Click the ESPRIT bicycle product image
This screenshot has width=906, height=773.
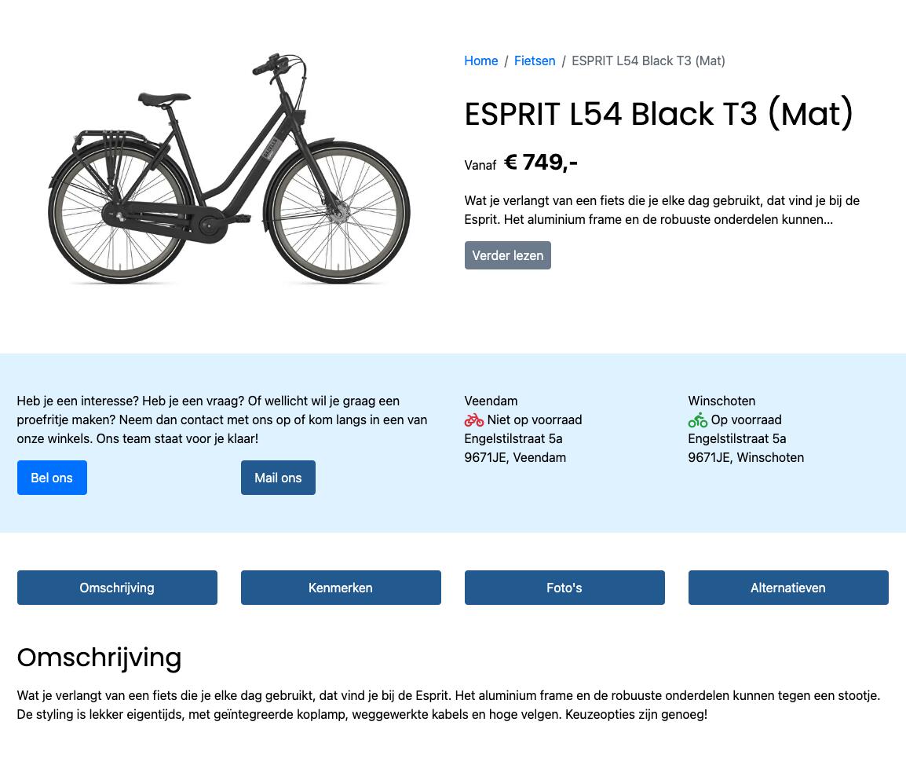click(229, 168)
